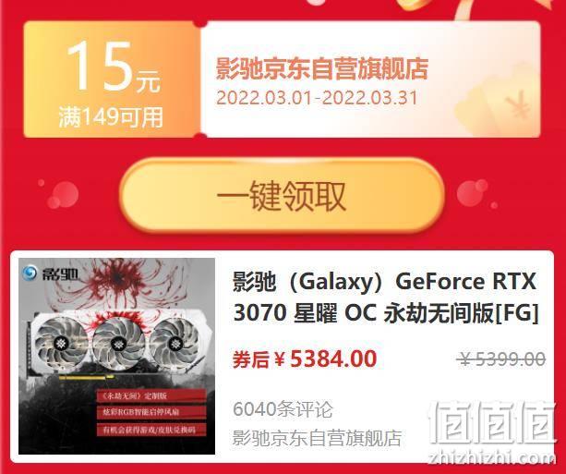Open 影驰京东自营旗舰店 coupon store title
Screen dimensions: 566x474
321,68
